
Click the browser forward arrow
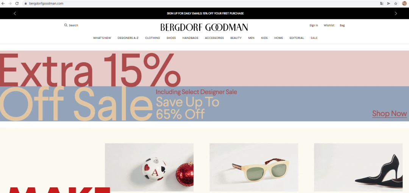[x=10, y=3]
